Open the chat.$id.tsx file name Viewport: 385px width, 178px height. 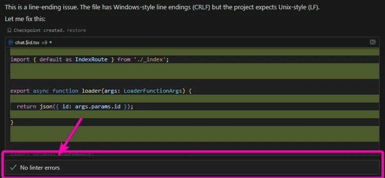(x=27, y=42)
